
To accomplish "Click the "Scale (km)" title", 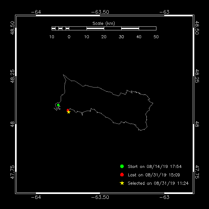I will 104,23.
